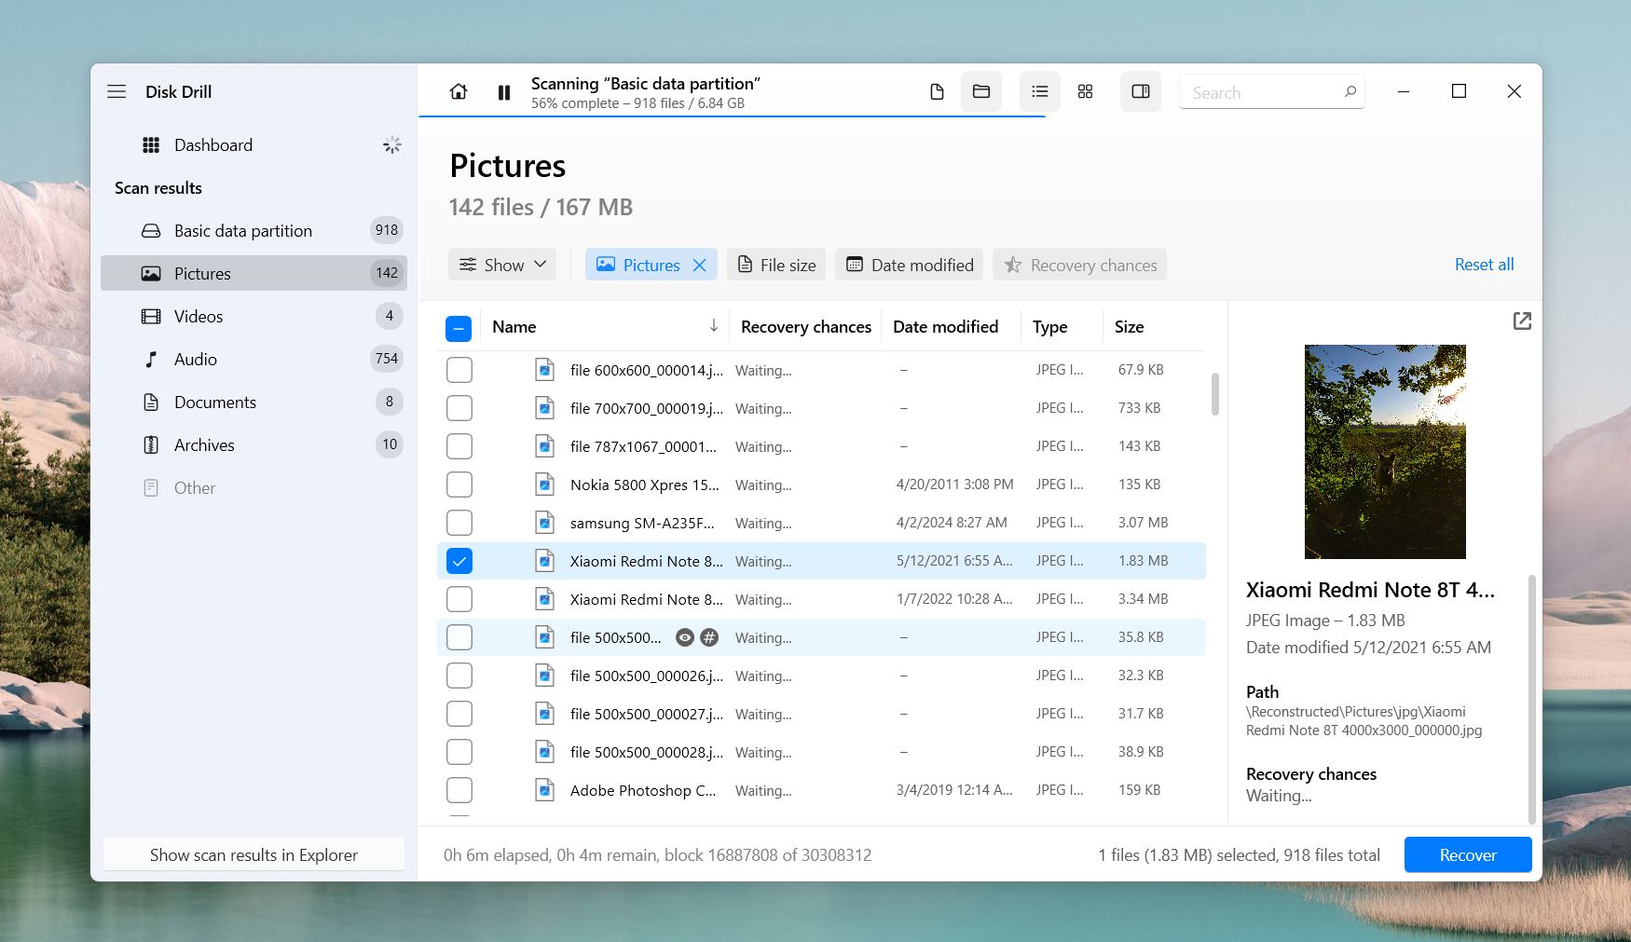Sort by Size column header
Image resolution: width=1631 pixels, height=942 pixels.
click(x=1129, y=327)
